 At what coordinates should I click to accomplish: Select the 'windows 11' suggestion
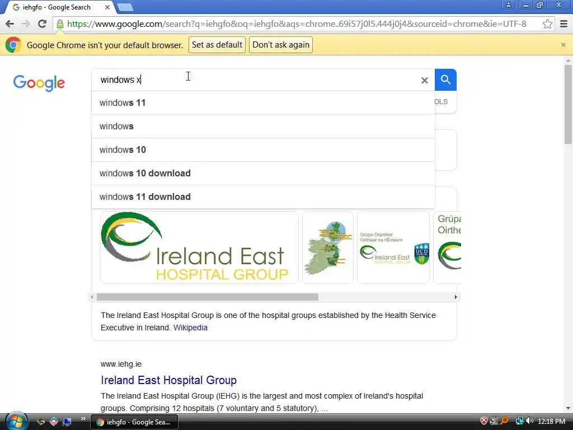pos(263,103)
